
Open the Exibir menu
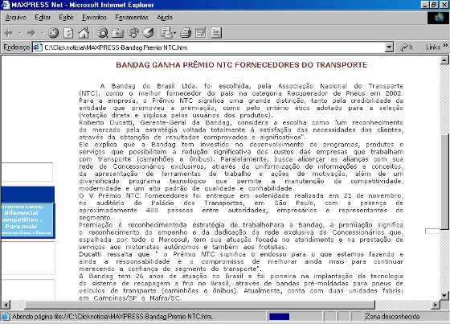(x=66, y=18)
